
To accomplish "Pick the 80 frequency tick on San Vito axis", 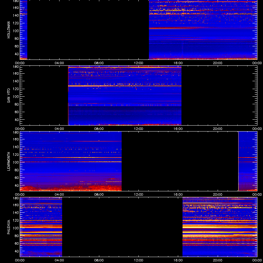I will click(17, 104).
